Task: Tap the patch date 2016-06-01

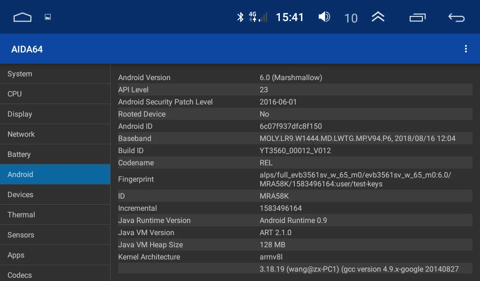Action: click(278, 102)
